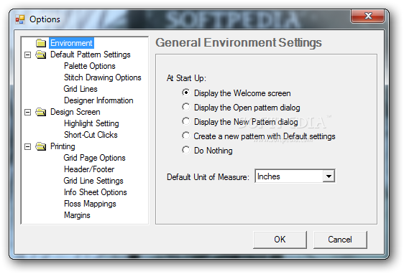Click the Environment folder icon

tap(41, 43)
